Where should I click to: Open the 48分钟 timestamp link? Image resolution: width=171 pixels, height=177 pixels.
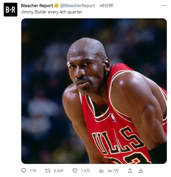(106, 6)
